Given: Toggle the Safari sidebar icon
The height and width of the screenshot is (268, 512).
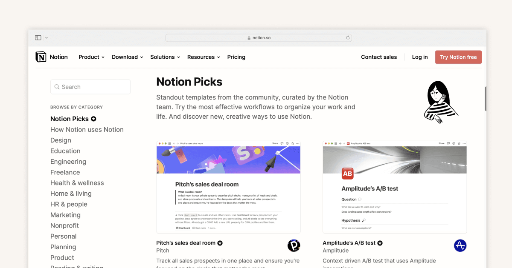Looking at the screenshot, I should [38, 37].
